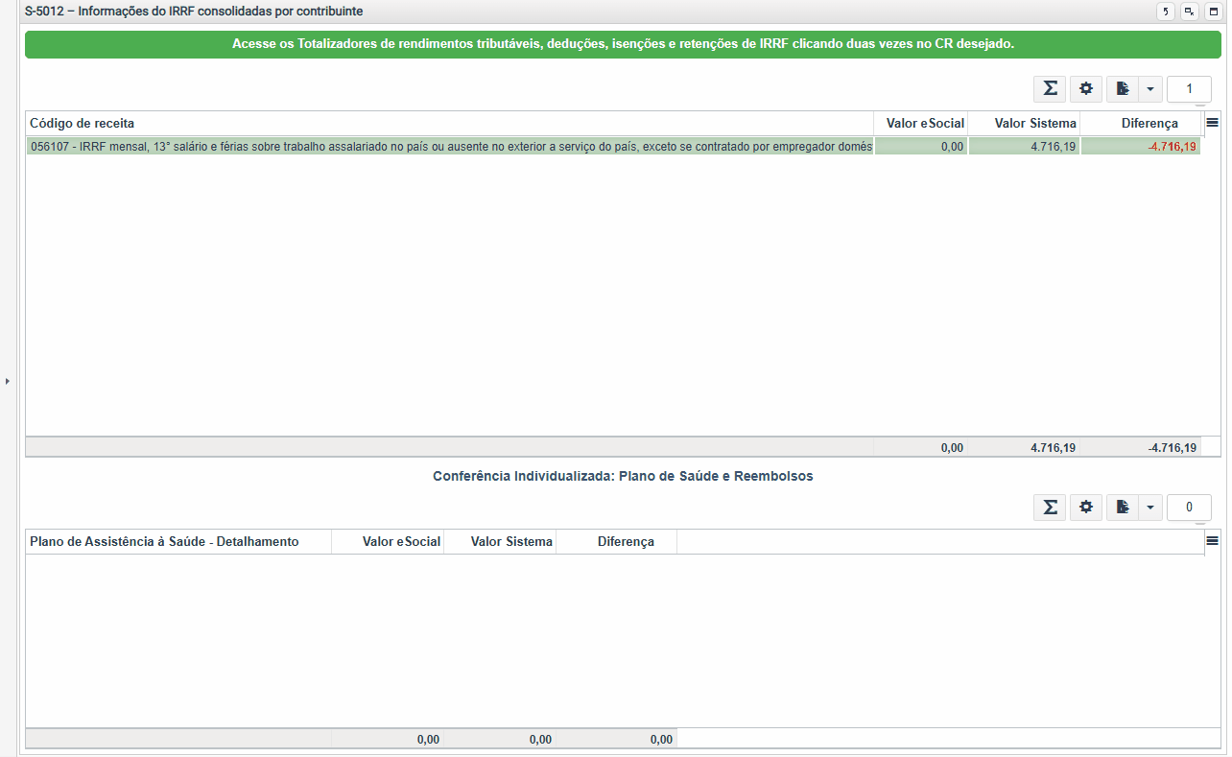
Task: Click the Valor eSocial header in the Plano de Saúde grid
Action: [388, 542]
